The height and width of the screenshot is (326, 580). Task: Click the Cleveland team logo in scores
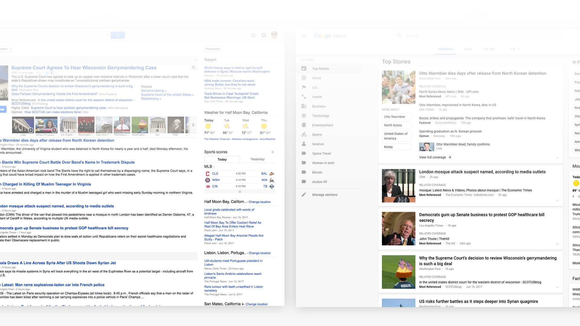[x=208, y=174]
